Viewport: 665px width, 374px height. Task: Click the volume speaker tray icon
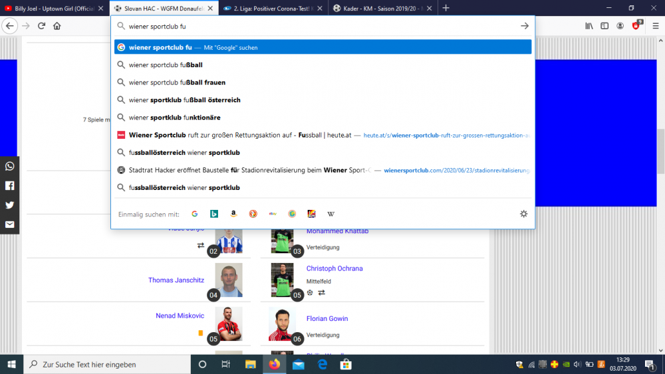(x=577, y=364)
